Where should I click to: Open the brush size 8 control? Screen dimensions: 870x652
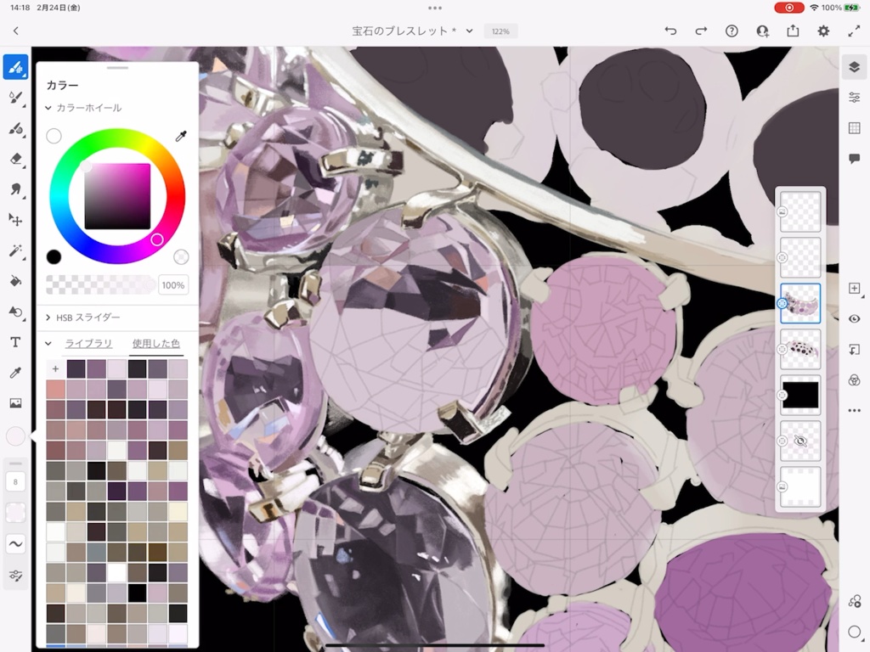(x=15, y=482)
